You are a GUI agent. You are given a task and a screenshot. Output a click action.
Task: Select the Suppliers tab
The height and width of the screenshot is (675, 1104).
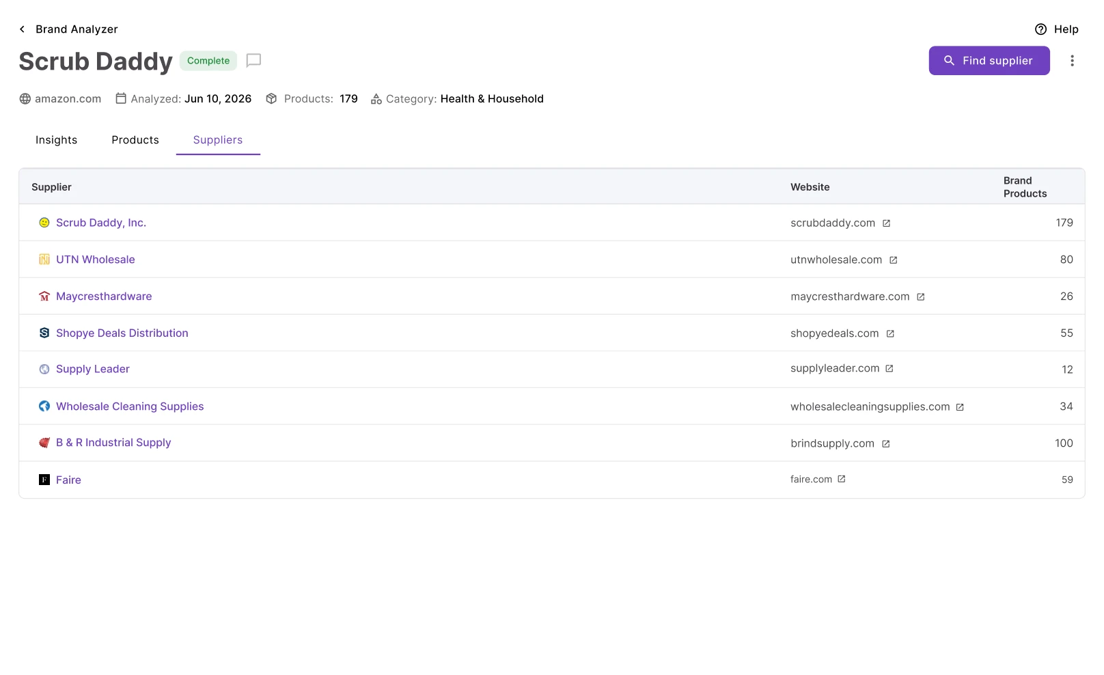tap(218, 140)
